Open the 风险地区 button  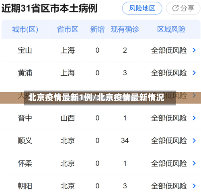[x=142, y=8]
